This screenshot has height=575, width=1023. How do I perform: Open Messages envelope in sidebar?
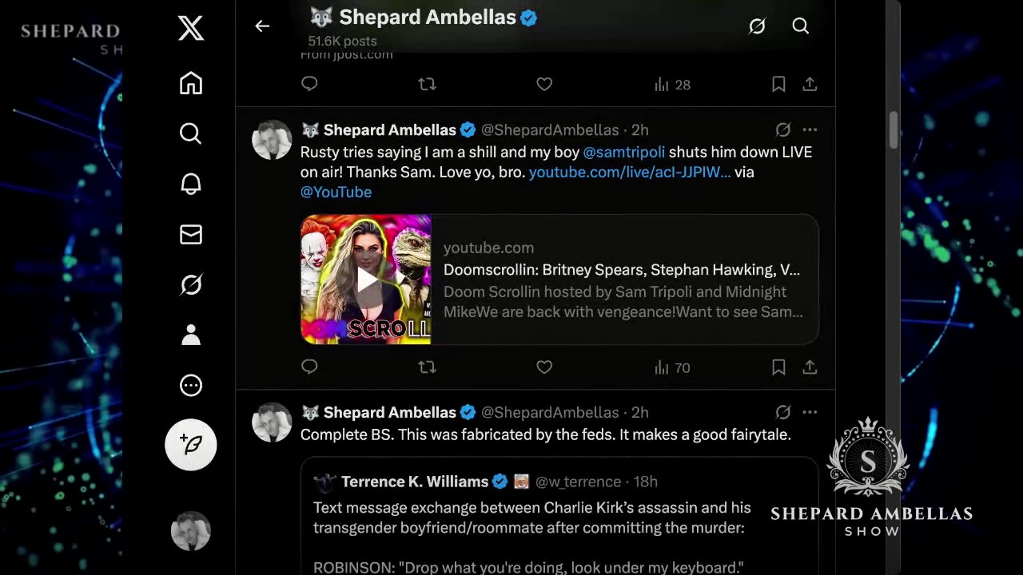tap(191, 234)
